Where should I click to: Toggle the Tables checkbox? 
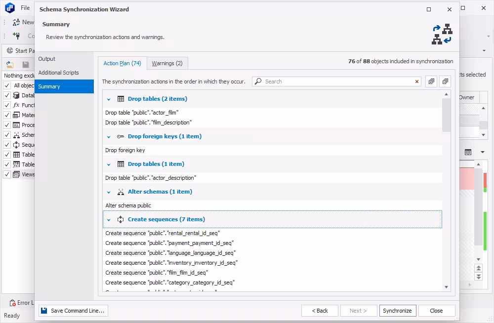click(x=7, y=155)
